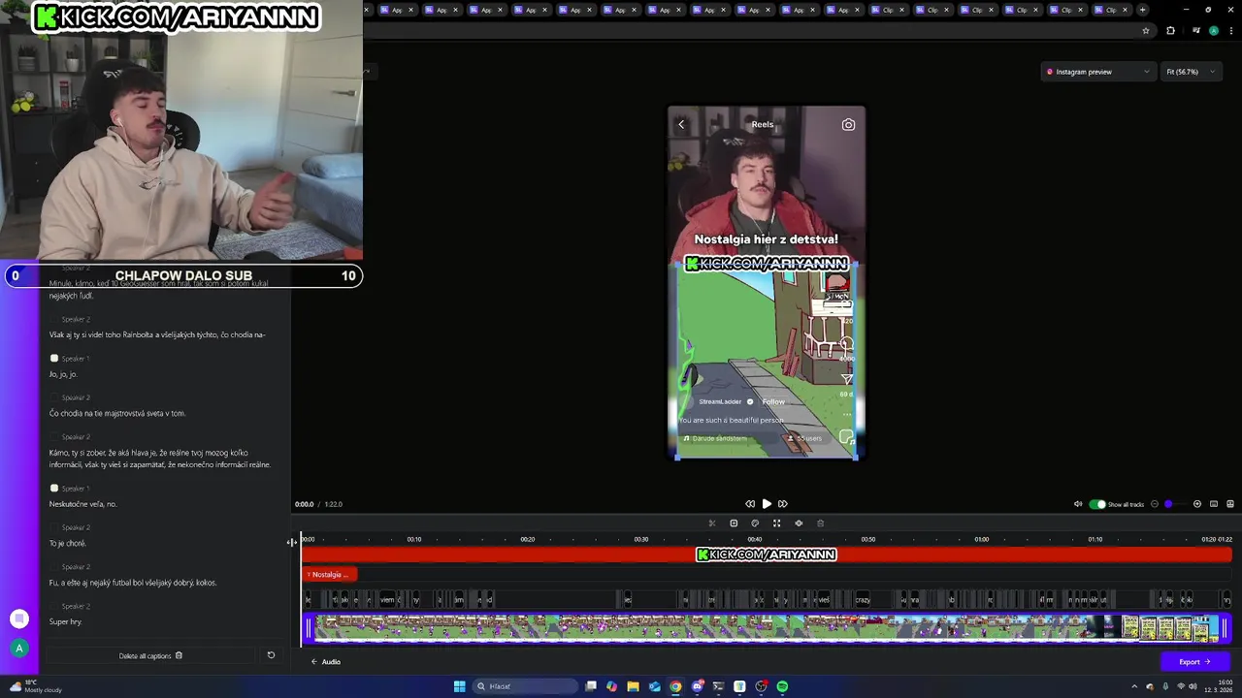Click the rewind button left of play
The height and width of the screenshot is (698, 1242).
[750, 504]
